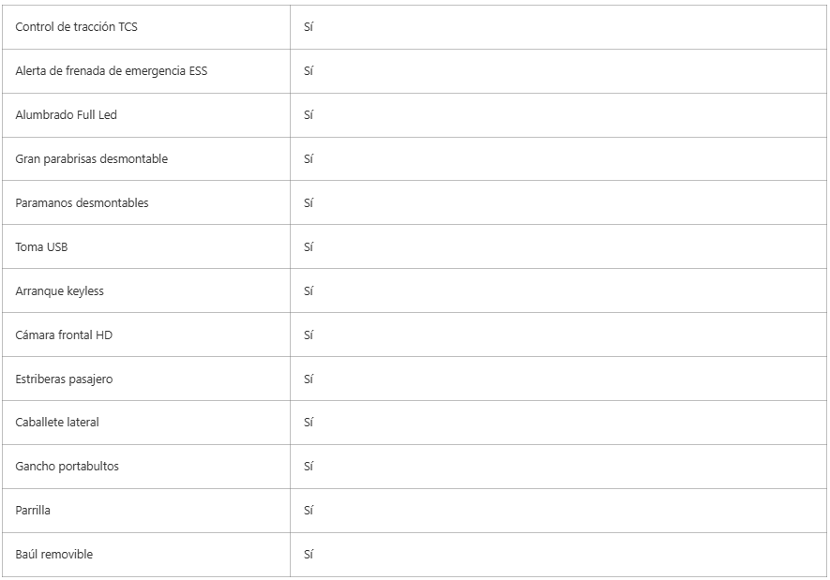Click the 'Gancho portabultos' row label
830x580 pixels.
67,467
